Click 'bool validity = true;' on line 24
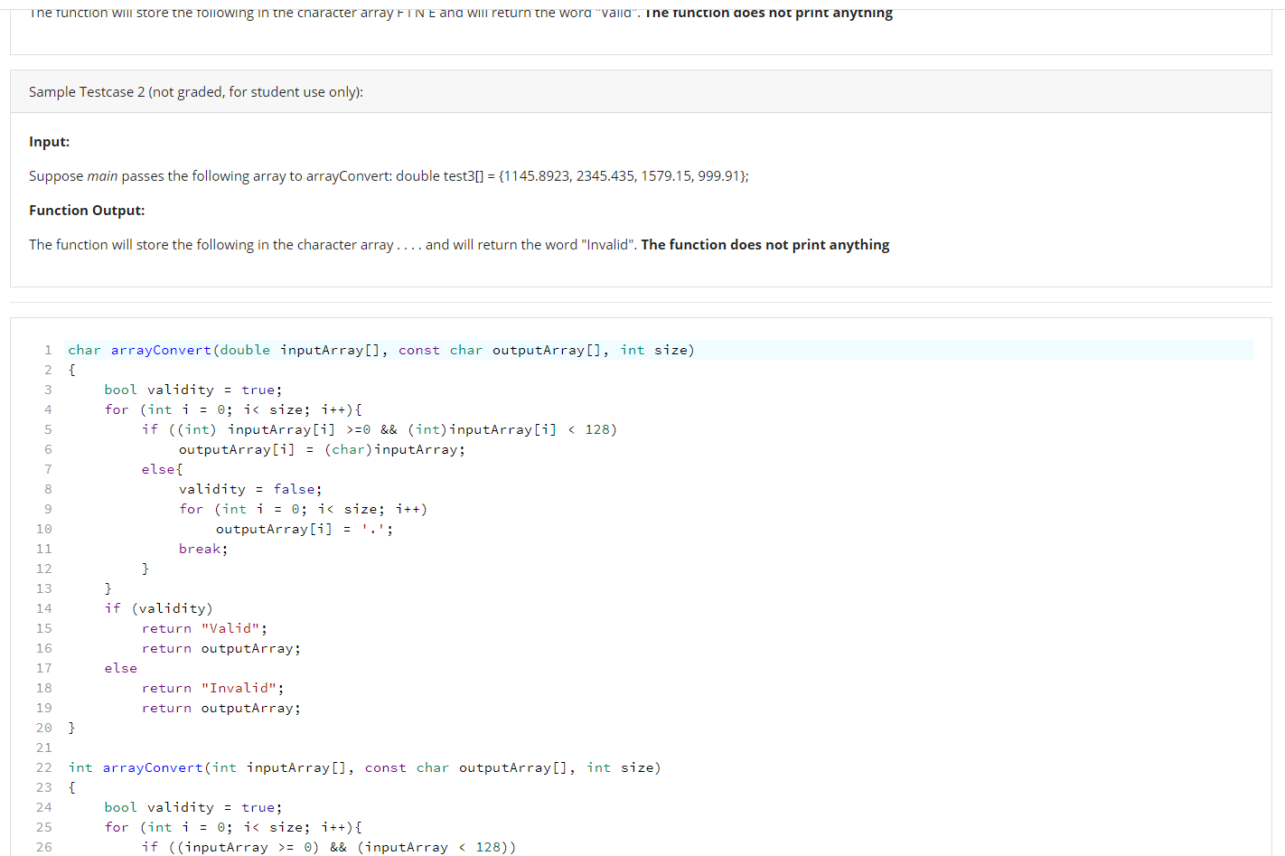 [x=193, y=807]
